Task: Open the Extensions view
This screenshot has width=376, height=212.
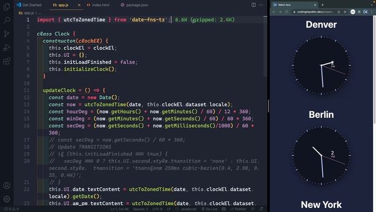Action: point(6,61)
